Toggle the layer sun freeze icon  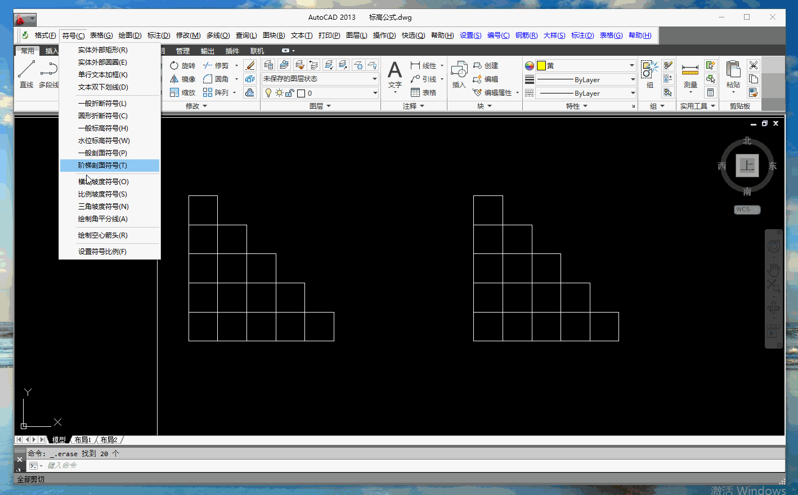coord(279,93)
